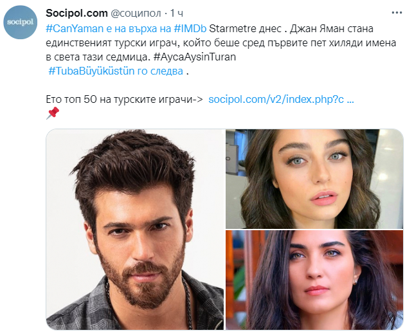
Task: Open the @соципол handle link
Action: pyautogui.click(x=136, y=14)
